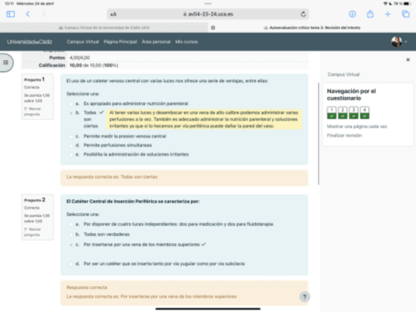Open the Campus Virtual menu item
This screenshot has width=416, height=312.
pos(83,42)
